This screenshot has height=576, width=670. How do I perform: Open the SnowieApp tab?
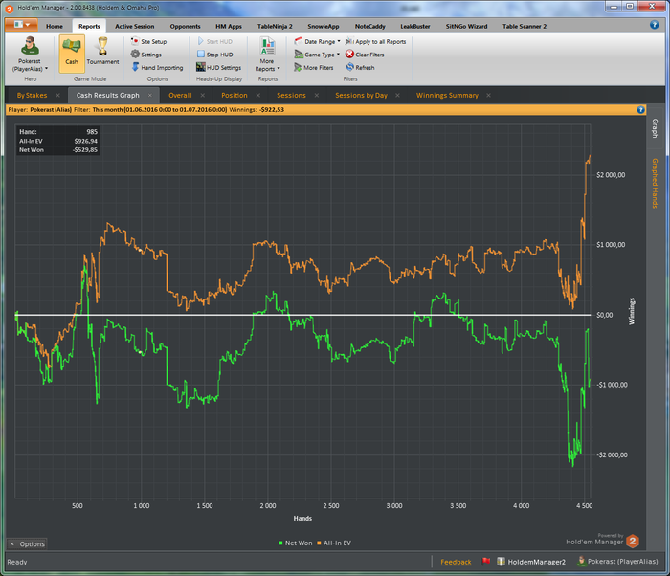pyautogui.click(x=324, y=26)
